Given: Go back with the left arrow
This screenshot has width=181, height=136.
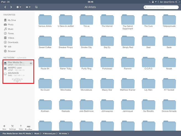Looking at the screenshot, I should pyautogui.click(x=5, y=7).
